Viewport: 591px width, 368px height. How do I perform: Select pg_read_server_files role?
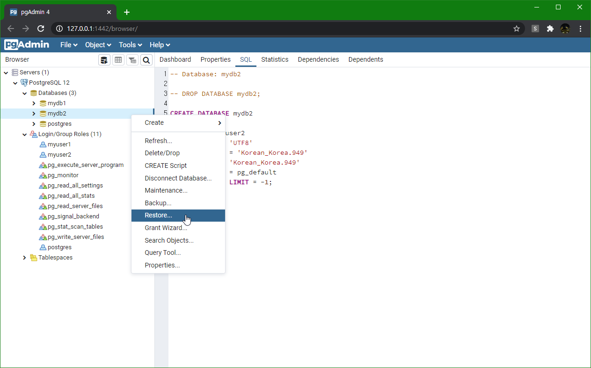coord(75,206)
